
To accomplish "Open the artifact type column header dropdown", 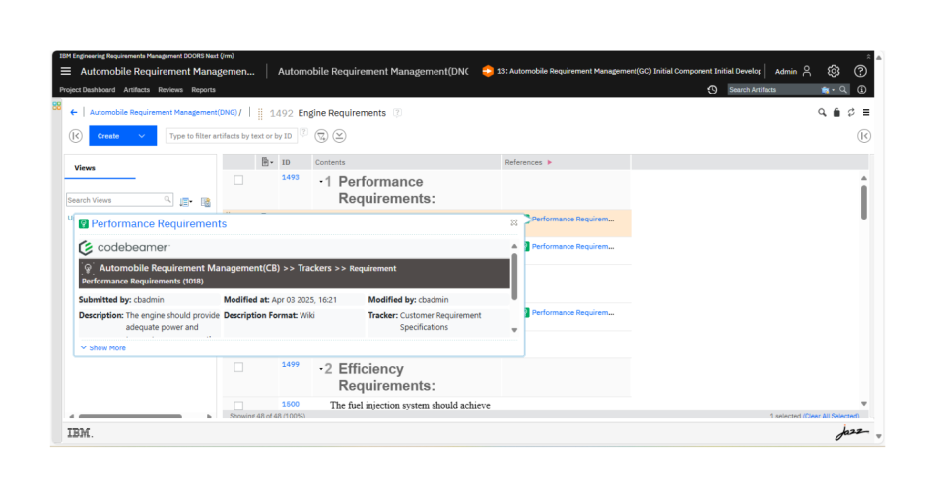I will [267, 162].
